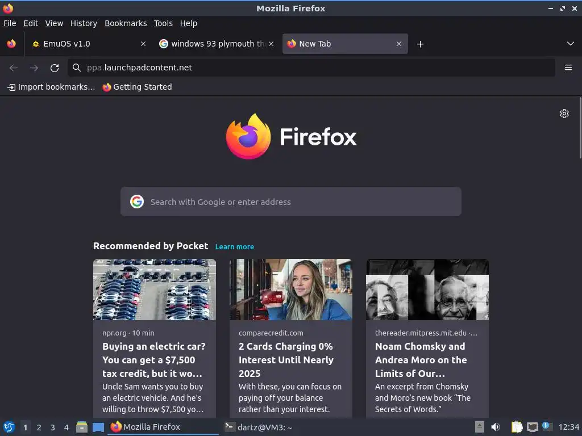
Task: Open a new tab with plus button
Action: click(420, 44)
